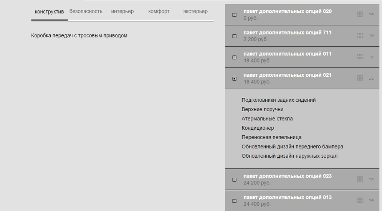Collapse the expanded package 021 arrow
The image size is (382, 211).
(x=371, y=78)
